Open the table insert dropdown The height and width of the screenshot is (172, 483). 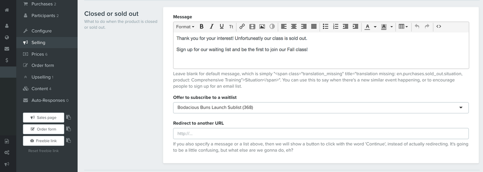click(x=403, y=27)
